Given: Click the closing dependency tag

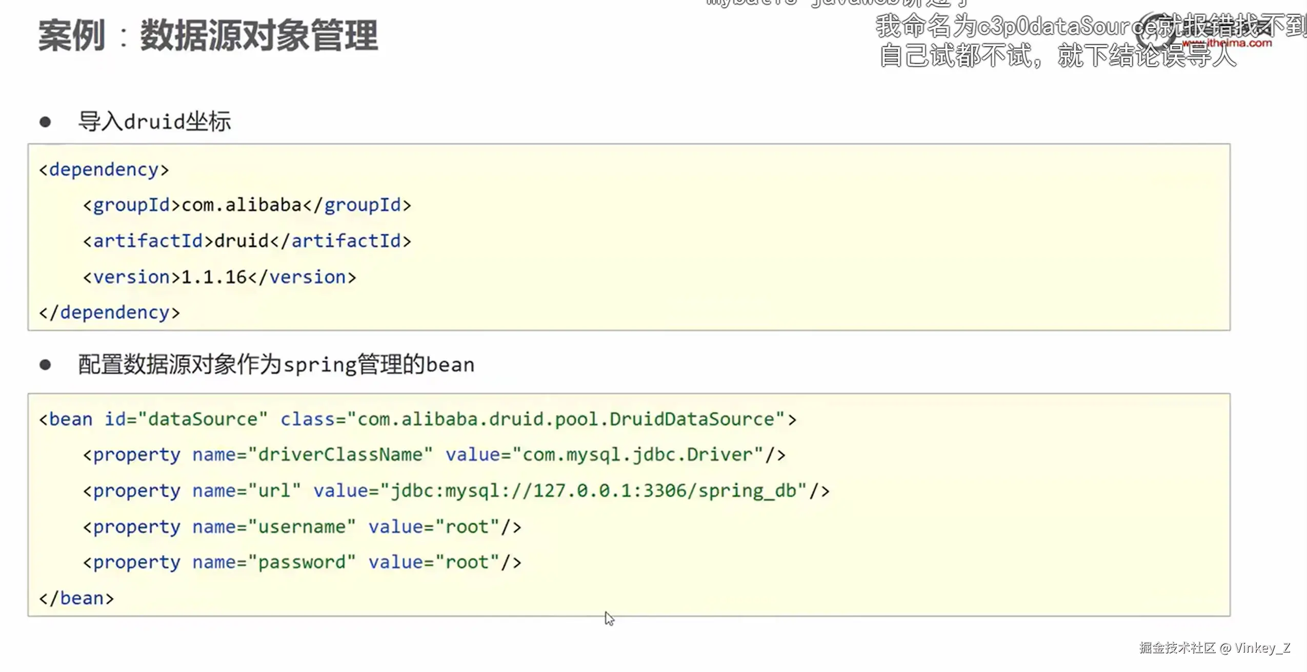Looking at the screenshot, I should [109, 312].
